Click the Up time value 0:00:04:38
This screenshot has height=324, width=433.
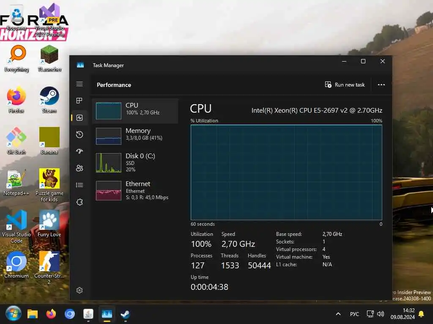tap(209, 287)
